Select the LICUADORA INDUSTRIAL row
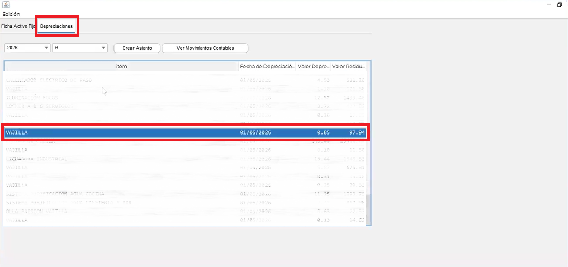 click(185, 159)
